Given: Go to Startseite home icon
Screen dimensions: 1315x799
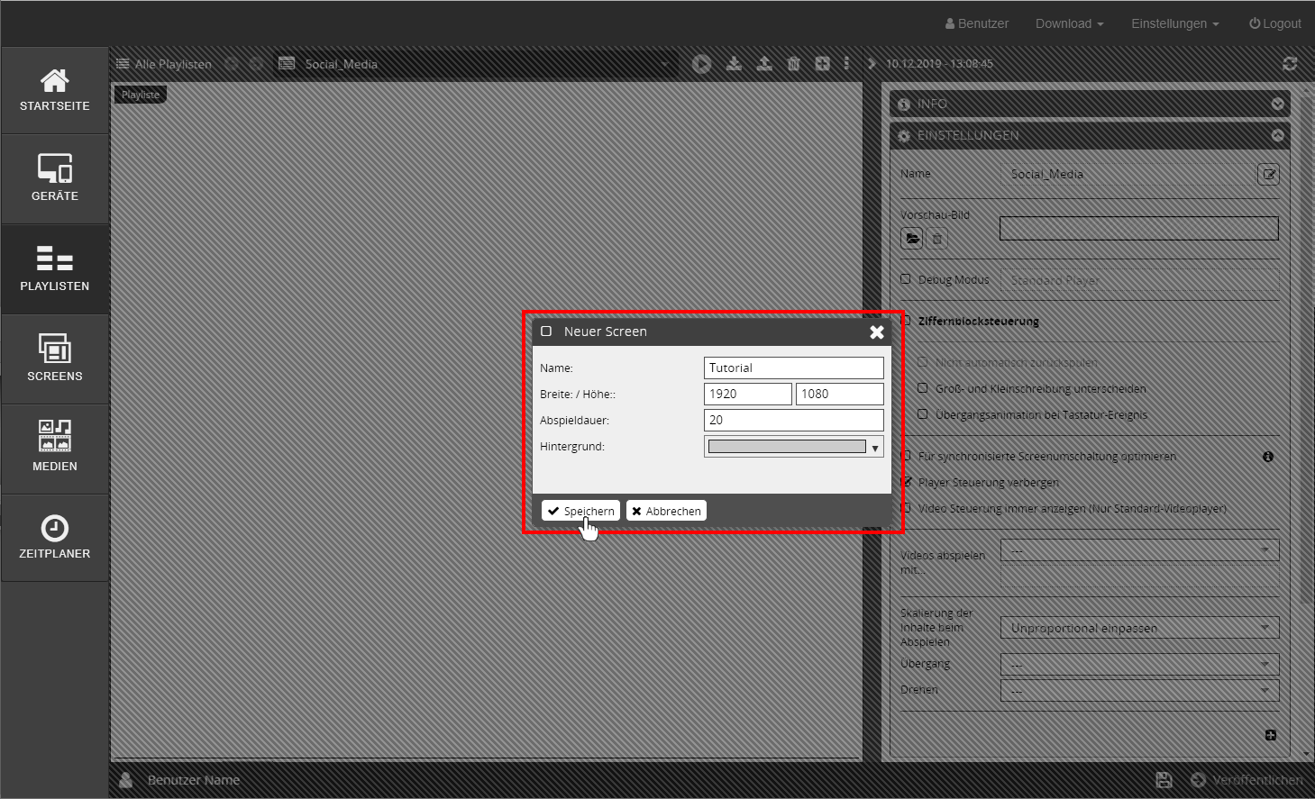Looking at the screenshot, I should tap(55, 89).
